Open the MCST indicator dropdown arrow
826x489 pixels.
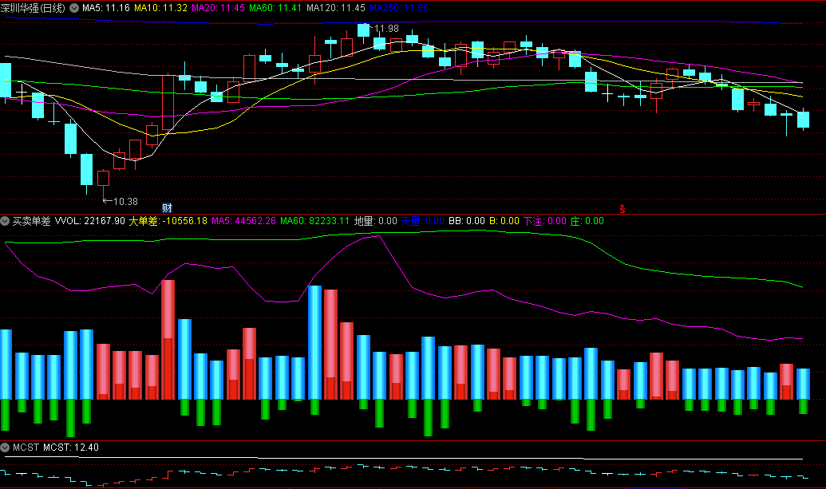point(5,448)
